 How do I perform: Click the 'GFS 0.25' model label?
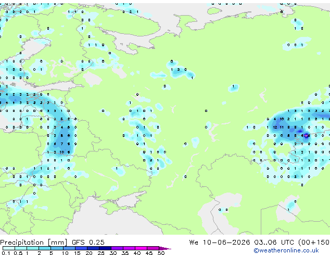88,243
